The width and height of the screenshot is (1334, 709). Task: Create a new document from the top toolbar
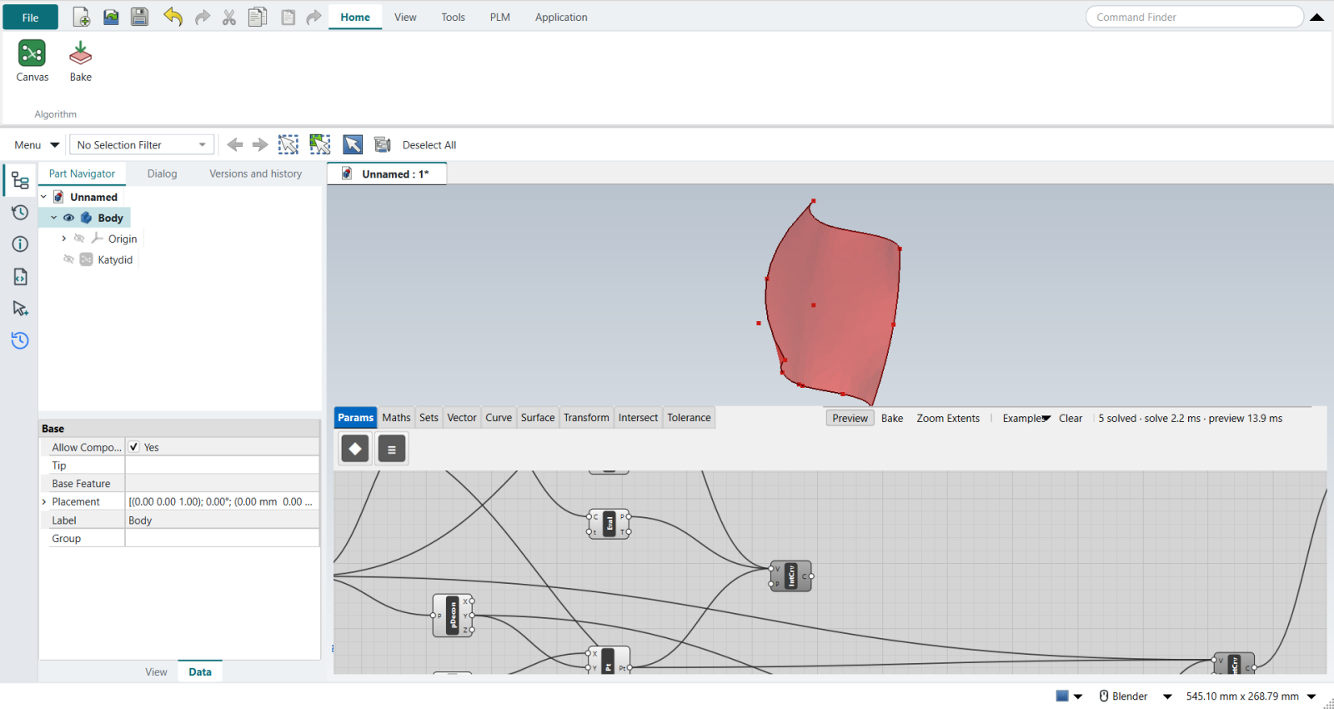point(82,17)
